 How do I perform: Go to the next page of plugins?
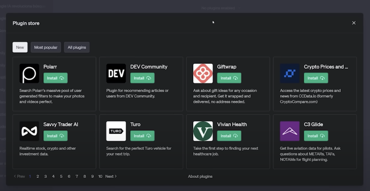point(110,176)
